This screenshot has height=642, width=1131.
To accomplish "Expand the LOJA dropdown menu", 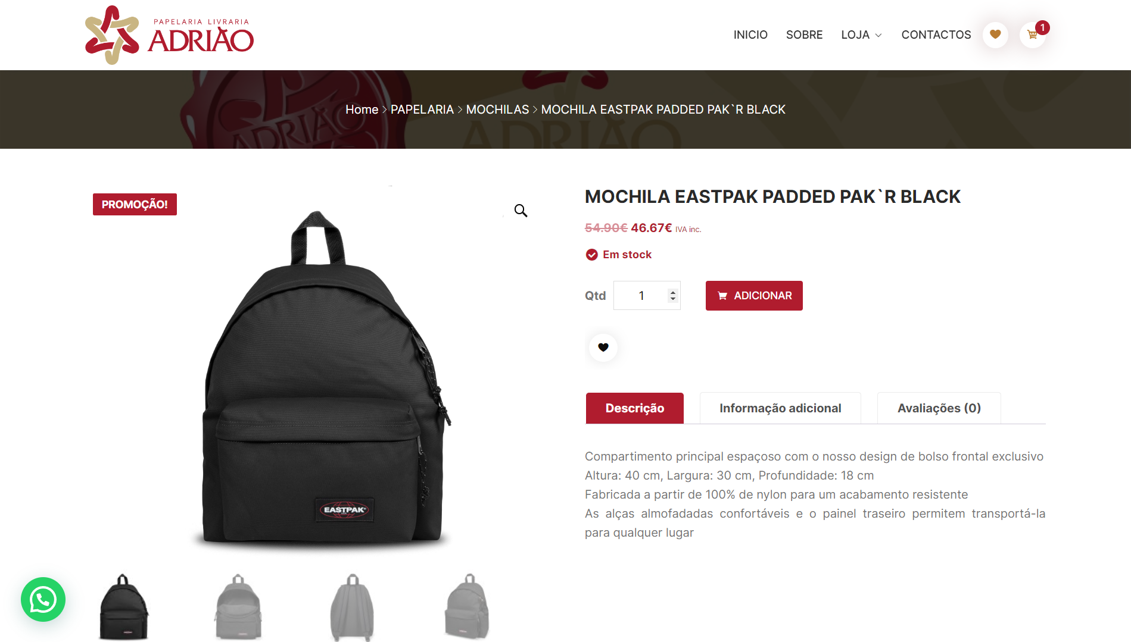I will 861,35.
